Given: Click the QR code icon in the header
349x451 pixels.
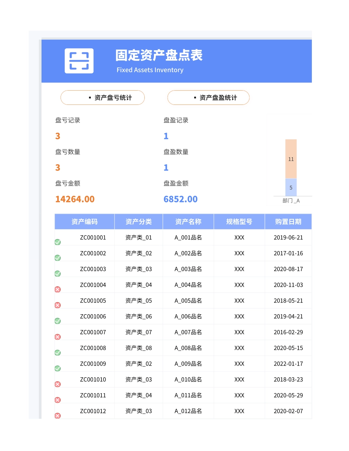Looking at the screenshot, I should [x=79, y=60].
